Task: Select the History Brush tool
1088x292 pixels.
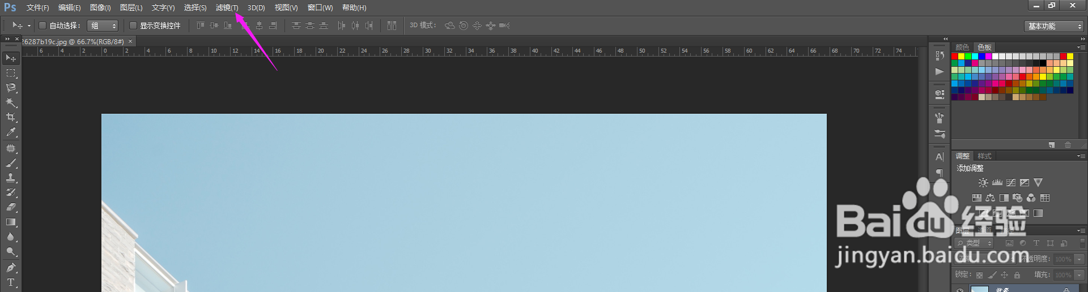Action: (11, 192)
